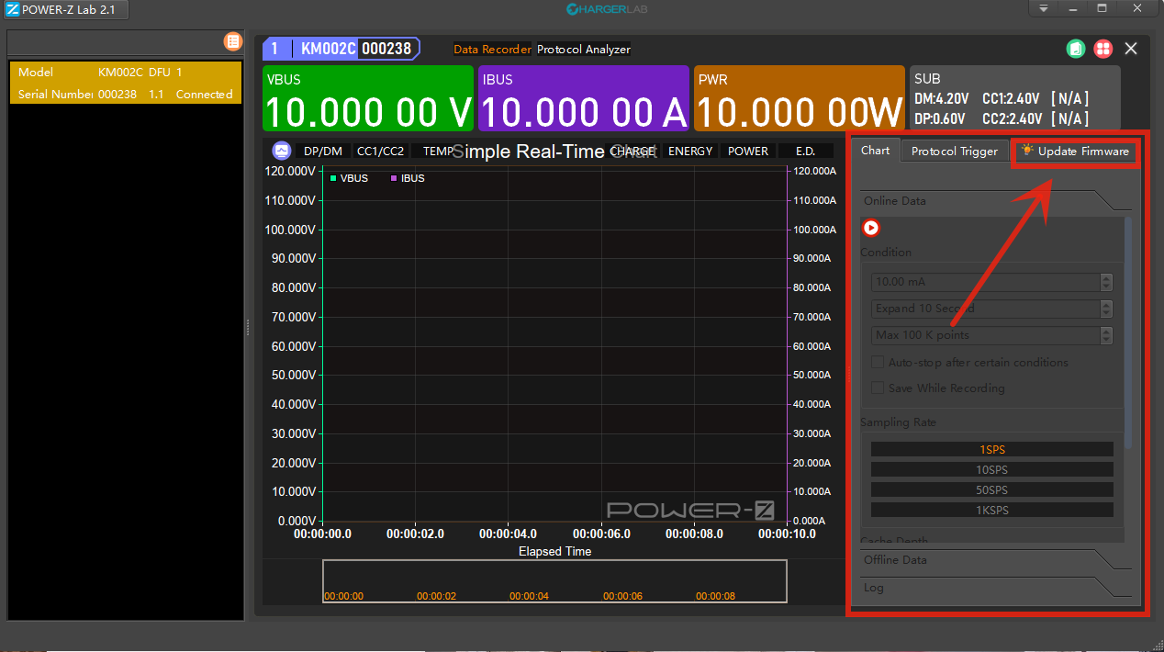Open the Expand 10 Second dropdown
The image size is (1164, 652).
(1106, 309)
